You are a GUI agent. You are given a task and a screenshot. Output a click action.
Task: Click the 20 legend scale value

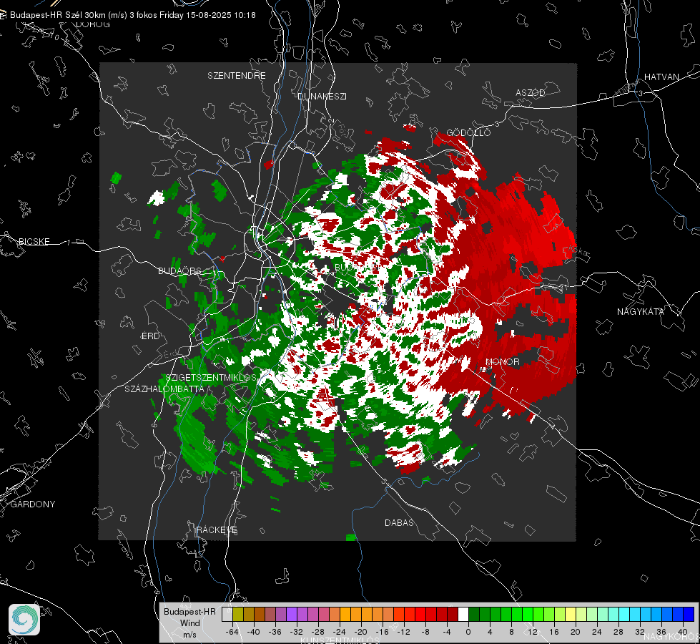576,632
